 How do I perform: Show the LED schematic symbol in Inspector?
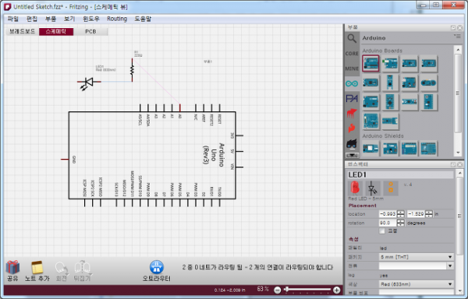click(373, 188)
